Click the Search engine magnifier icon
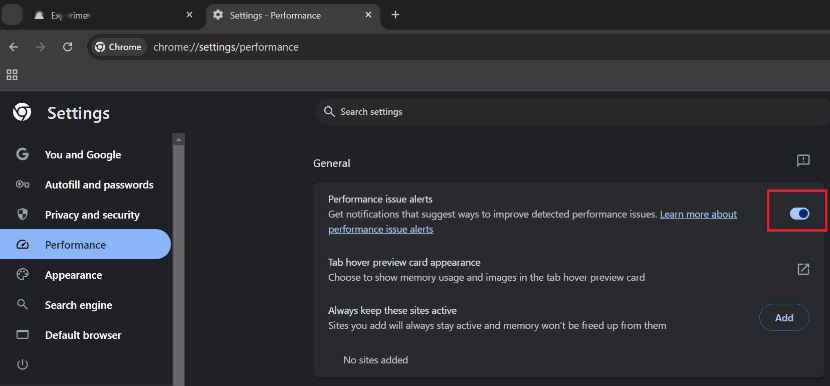830x386 pixels. pyautogui.click(x=22, y=304)
